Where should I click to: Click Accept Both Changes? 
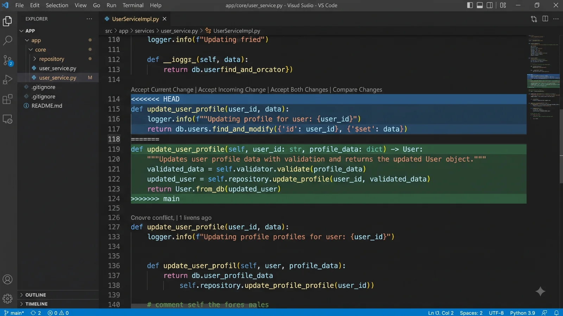tap(299, 90)
